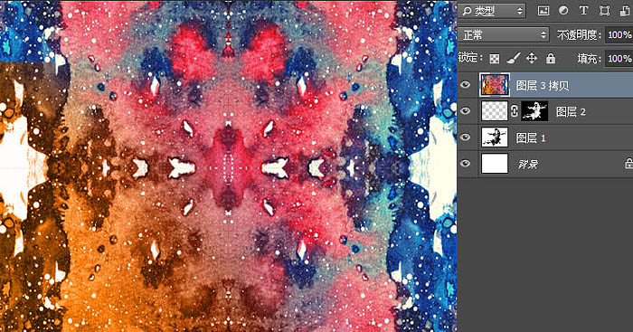The image size is (633, 332).
Task: Select the 图层 3 拷贝 layer thumbnail
Action: (x=495, y=85)
